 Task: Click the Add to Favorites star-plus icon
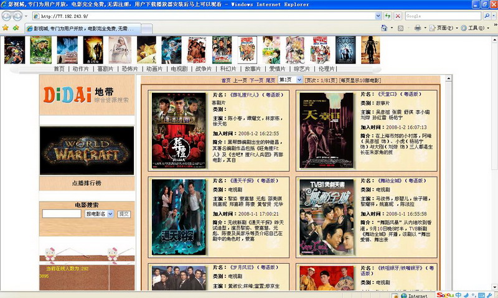[16, 28]
